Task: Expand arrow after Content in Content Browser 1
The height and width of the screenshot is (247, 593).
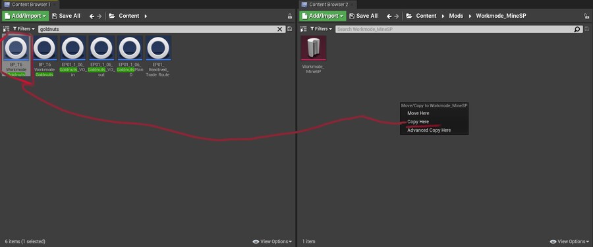Action: [x=146, y=16]
